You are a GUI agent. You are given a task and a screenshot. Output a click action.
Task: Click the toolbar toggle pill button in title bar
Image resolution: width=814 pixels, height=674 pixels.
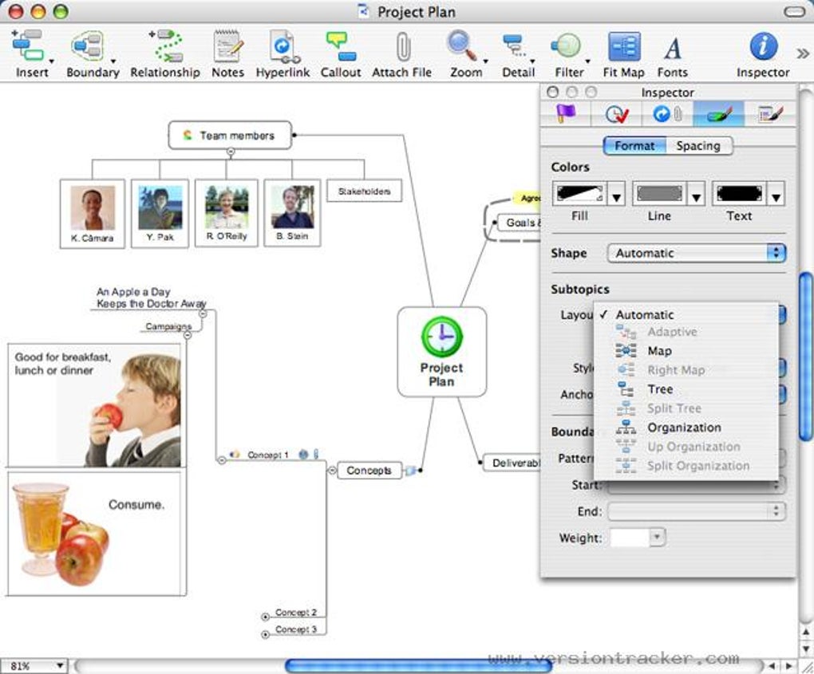(x=794, y=11)
